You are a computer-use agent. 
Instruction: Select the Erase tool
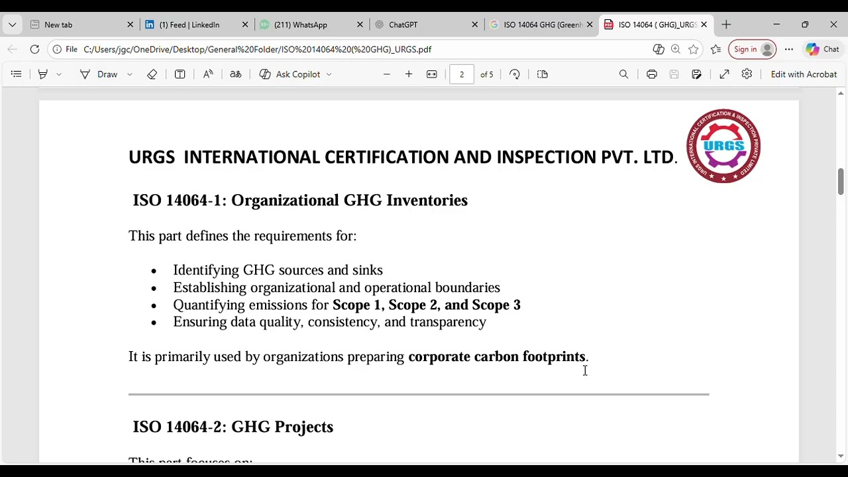pos(152,74)
